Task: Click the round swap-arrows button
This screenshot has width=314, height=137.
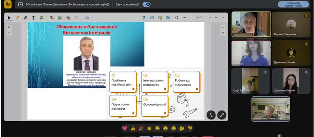Action: [211, 115]
